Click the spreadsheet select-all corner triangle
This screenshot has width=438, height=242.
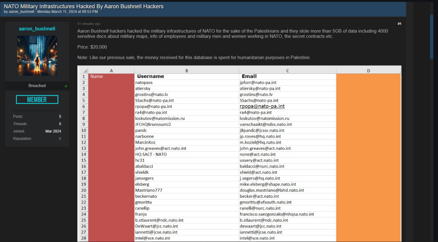(85, 71)
